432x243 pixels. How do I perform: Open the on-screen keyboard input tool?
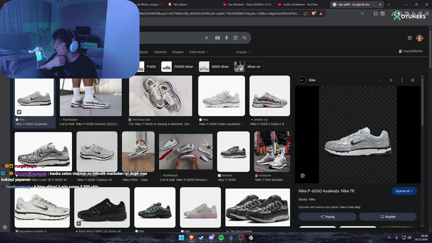(218, 38)
